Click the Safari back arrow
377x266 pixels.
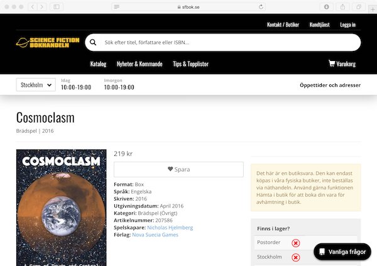coord(33,6)
